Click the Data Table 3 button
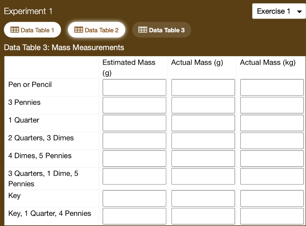The height and width of the screenshot is (226, 306). pyautogui.click(x=161, y=30)
